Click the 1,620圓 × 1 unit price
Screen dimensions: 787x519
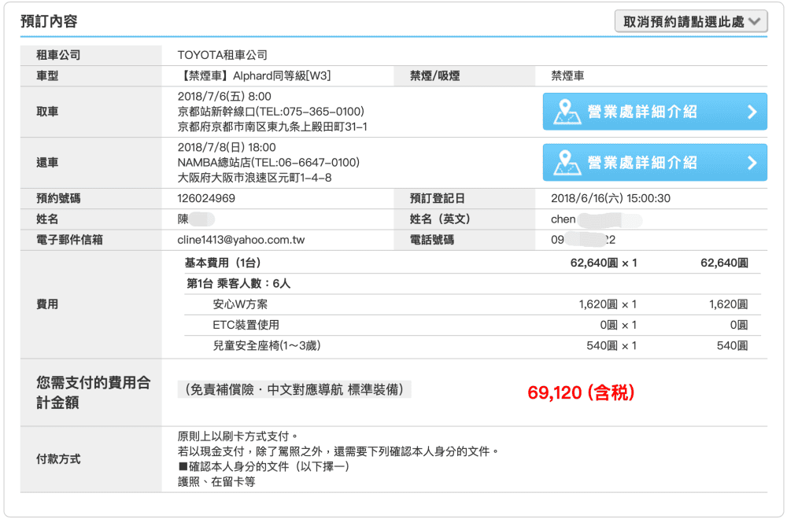(x=608, y=304)
